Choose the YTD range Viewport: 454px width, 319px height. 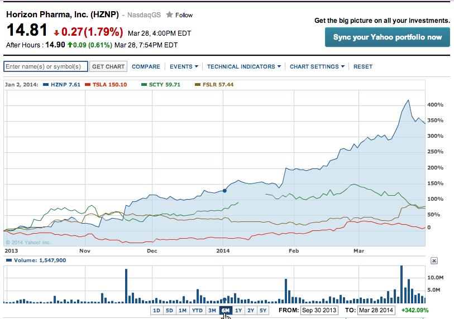coord(198,310)
